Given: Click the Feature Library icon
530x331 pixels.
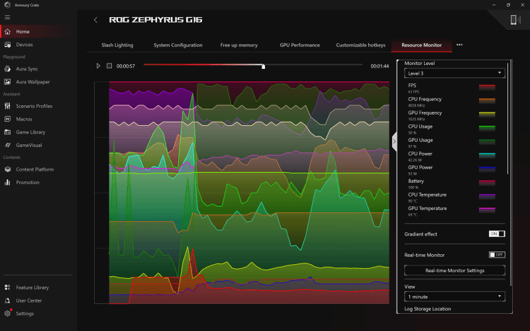Looking at the screenshot, I should tap(7, 287).
